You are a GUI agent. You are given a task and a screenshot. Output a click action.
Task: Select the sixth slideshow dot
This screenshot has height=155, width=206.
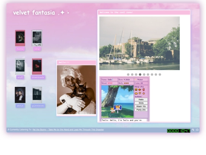(148, 75)
